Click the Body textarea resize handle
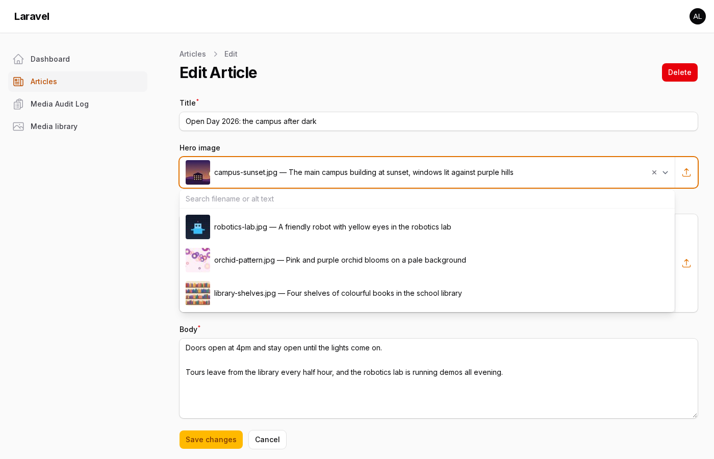The image size is (714, 459). point(694,415)
